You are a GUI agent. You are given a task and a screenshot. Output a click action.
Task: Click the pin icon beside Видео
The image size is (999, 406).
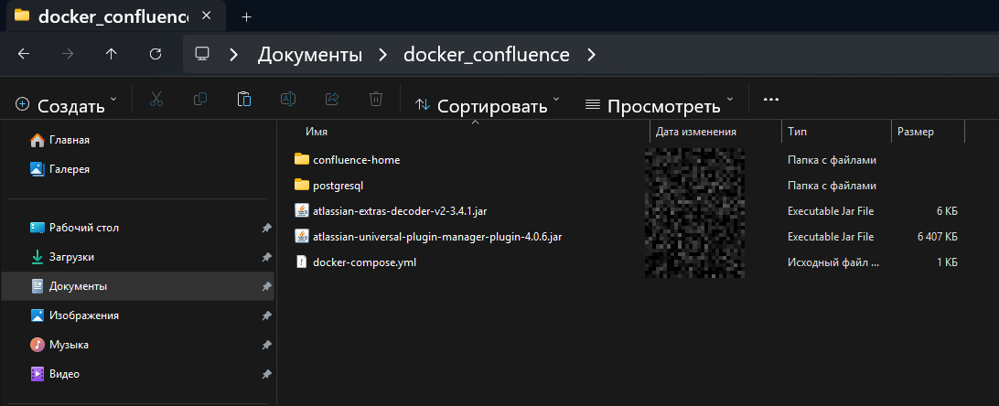click(267, 375)
